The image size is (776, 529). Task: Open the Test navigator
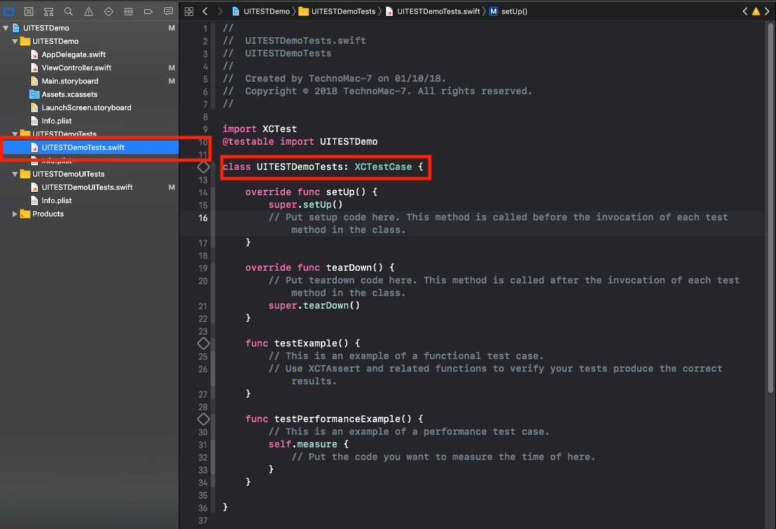click(x=108, y=11)
